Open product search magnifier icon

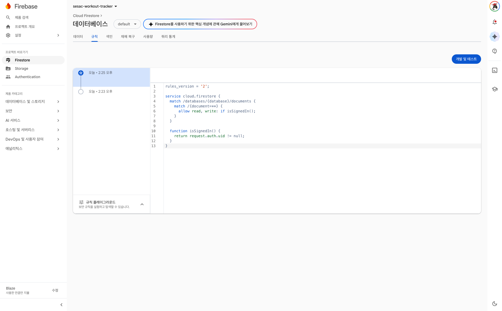tap(8, 18)
